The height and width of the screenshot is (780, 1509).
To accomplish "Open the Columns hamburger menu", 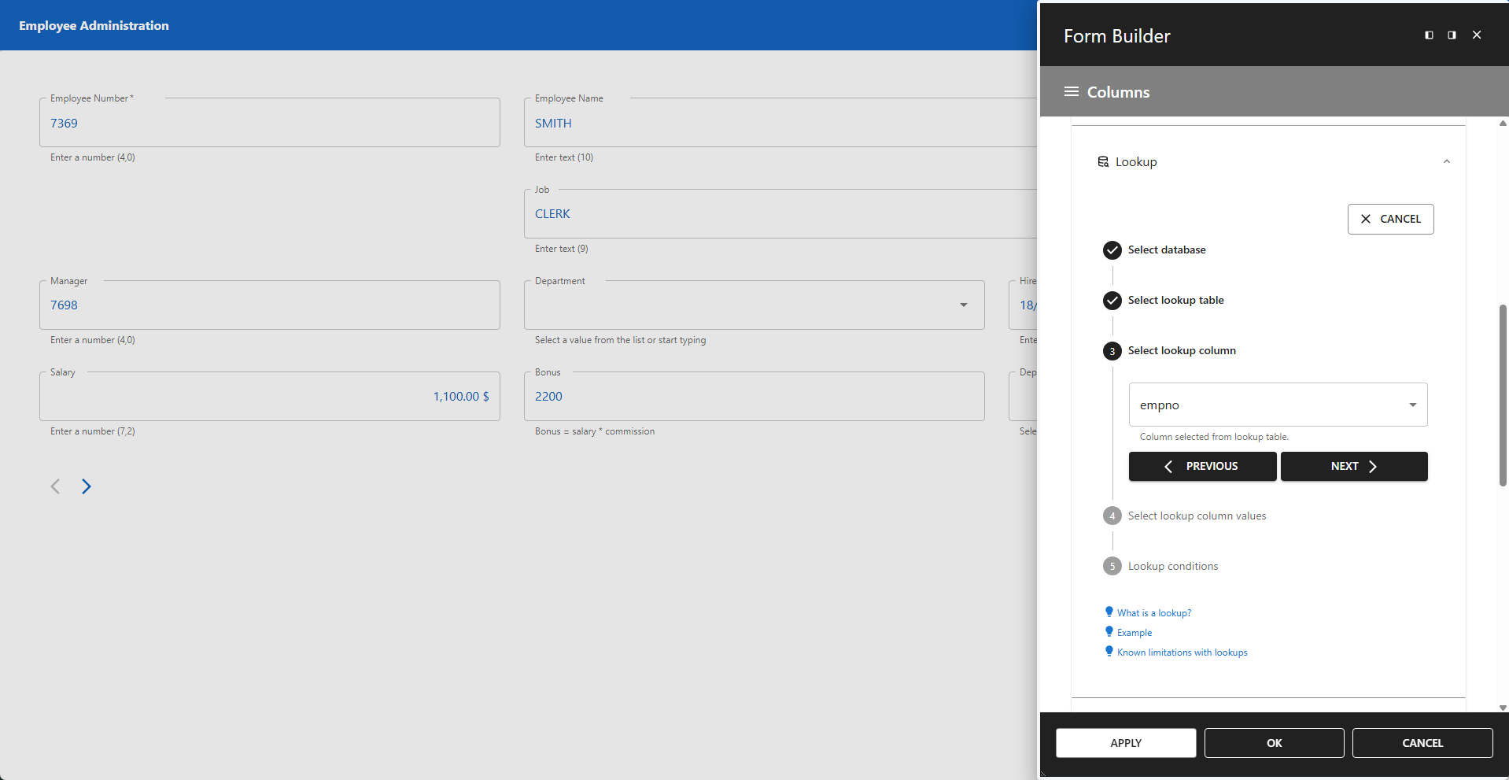I will pyautogui.click(x=1072, y=91).
